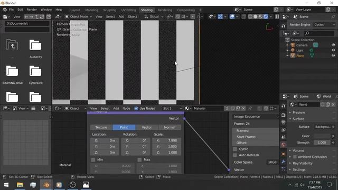Expand the Plane tree item
The height and width of the screenshot is (190, 338).
coord(287,55)
